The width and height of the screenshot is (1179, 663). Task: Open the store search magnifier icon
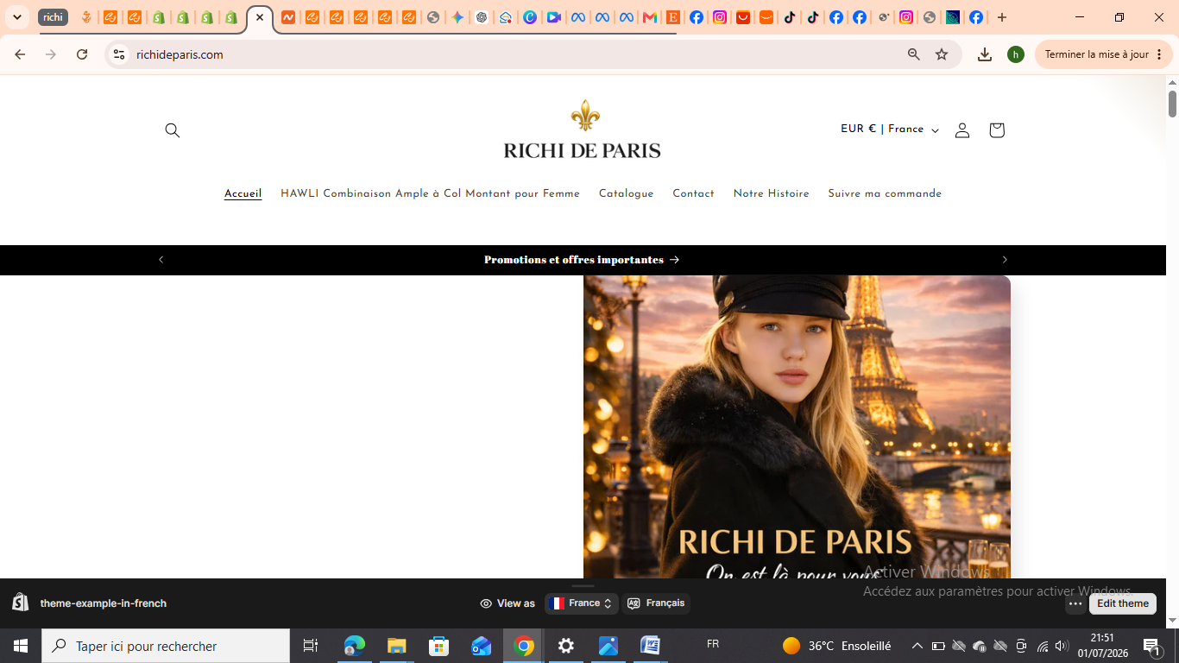pyautogui.click(x=173, y=130)
